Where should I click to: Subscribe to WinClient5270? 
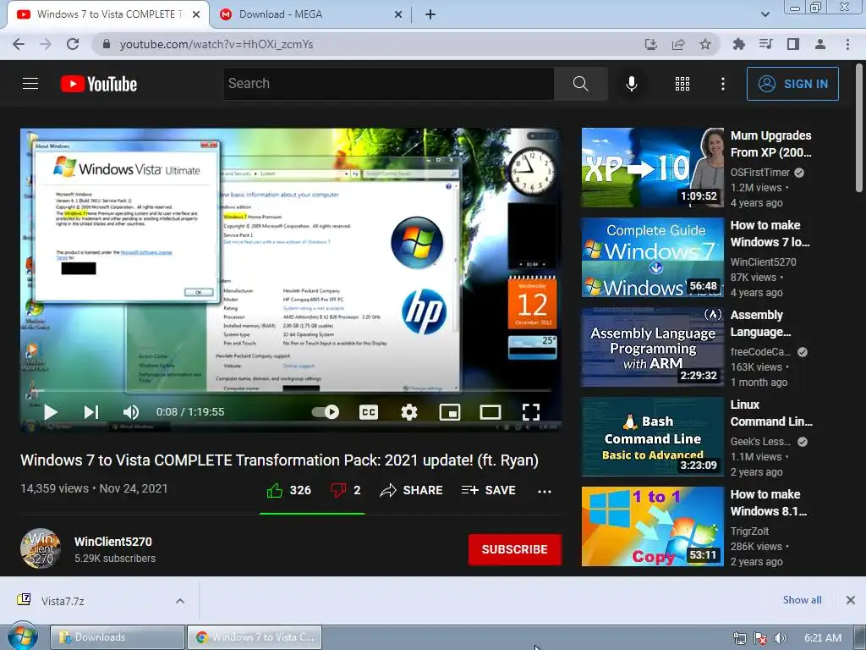coord(515,549)
